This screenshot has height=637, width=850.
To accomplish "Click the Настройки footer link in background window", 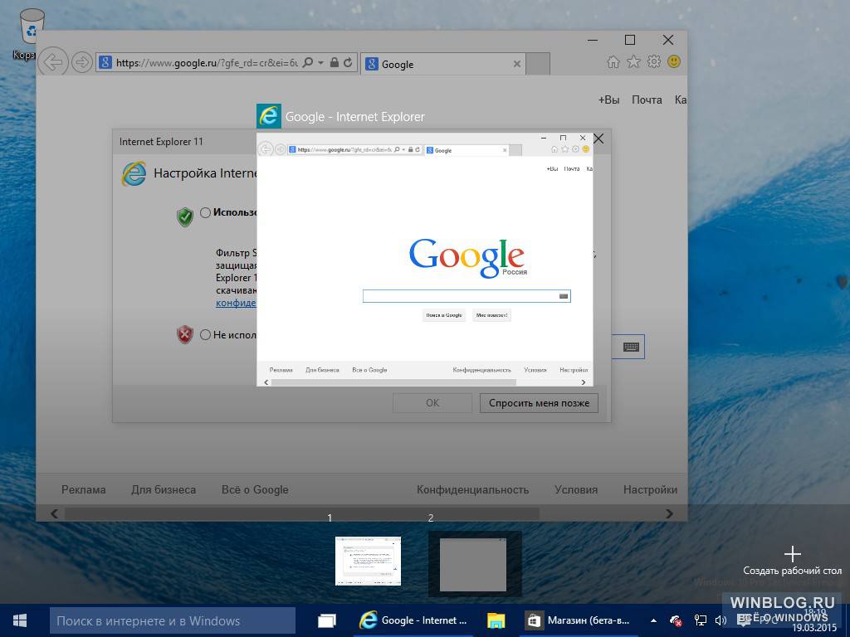I will (650, 489).
